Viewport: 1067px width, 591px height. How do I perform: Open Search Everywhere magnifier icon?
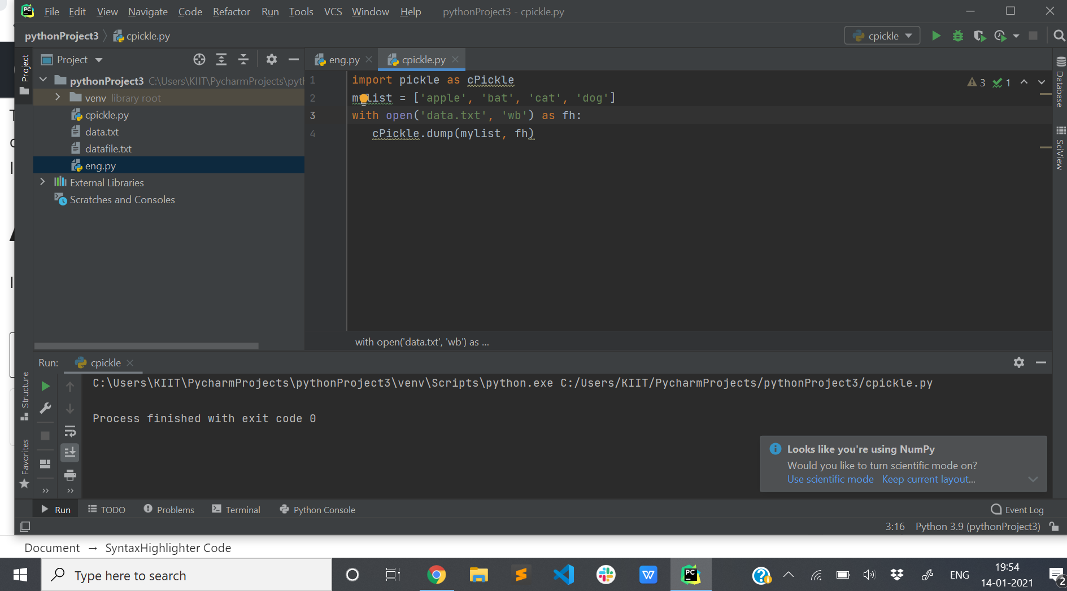[1059, 35]
